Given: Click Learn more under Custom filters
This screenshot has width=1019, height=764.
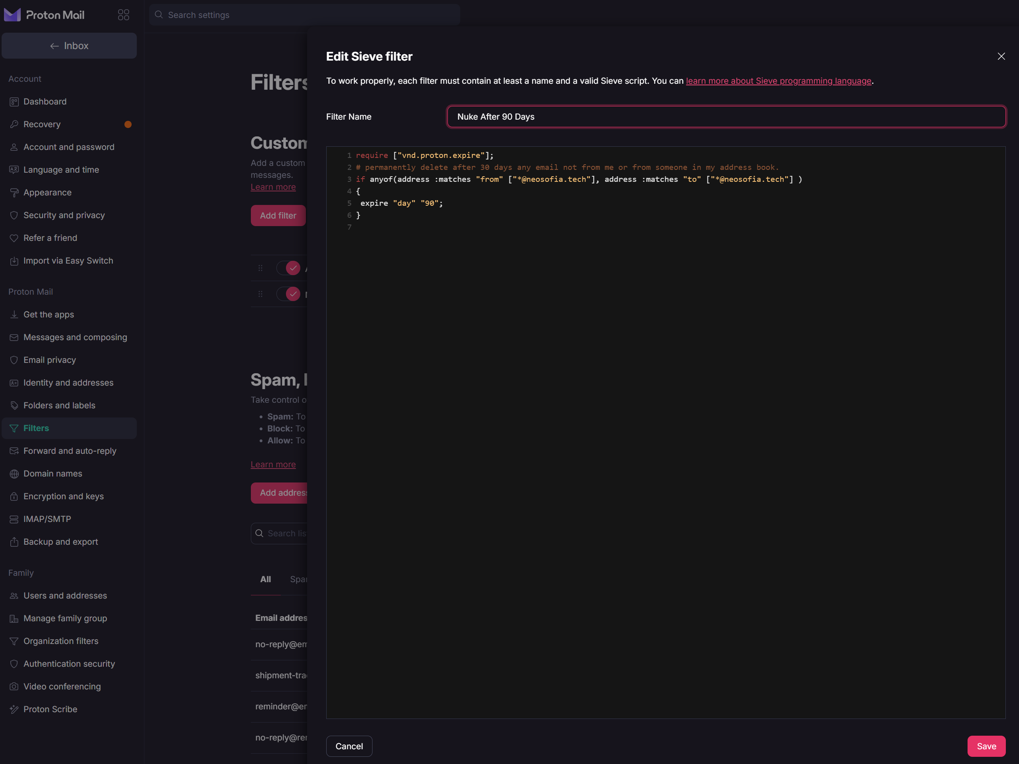Looking at the screenshot, I should pos(273,187).
